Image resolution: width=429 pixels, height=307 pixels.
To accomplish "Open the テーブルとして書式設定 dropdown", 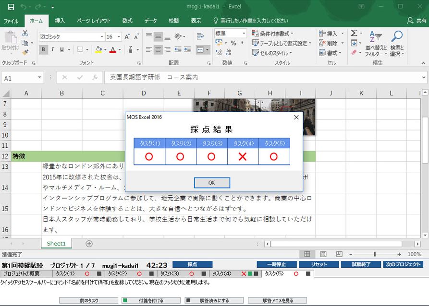I will click(282, 43).
